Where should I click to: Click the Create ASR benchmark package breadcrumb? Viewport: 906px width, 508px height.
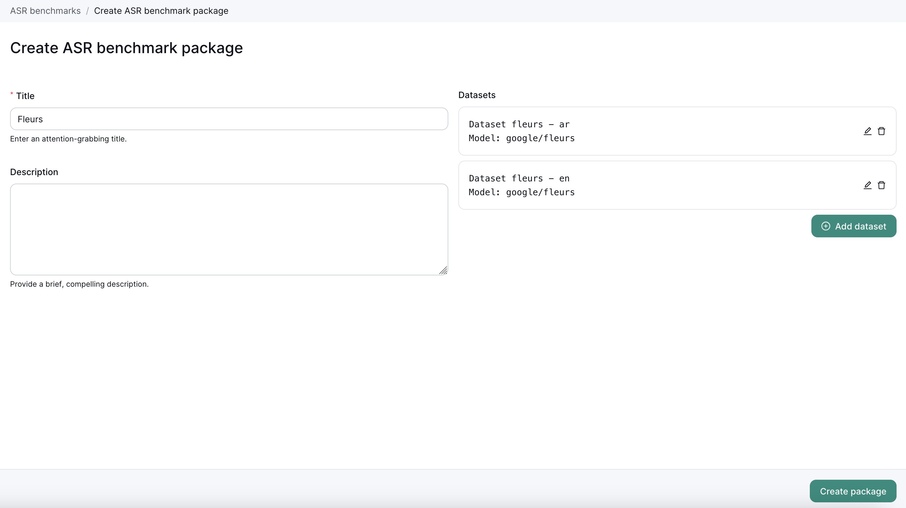(x=161, y=11)
